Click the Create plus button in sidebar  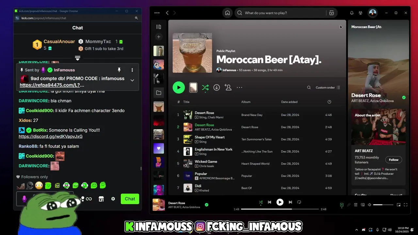tap(159, 37)
